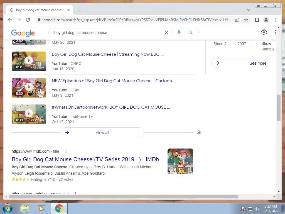Open Chrome side panel

tap(257, 20)
